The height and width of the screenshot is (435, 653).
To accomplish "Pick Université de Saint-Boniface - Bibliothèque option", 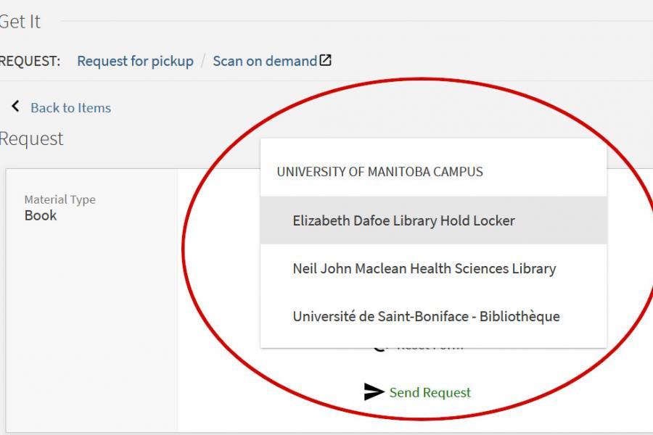I will tap(426, 316).
